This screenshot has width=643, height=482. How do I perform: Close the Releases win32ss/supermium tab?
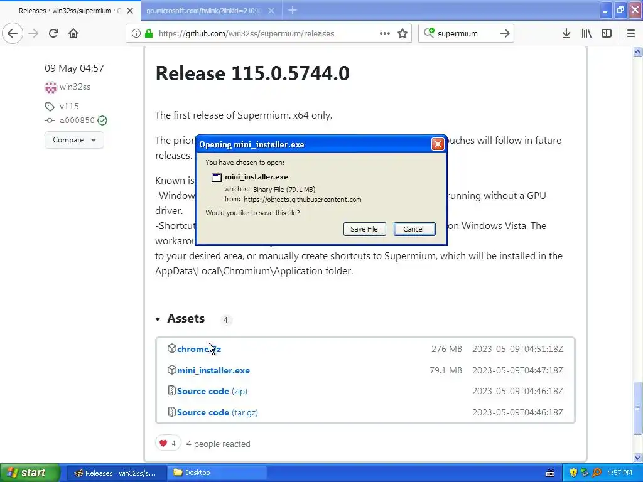click(130, 11)
